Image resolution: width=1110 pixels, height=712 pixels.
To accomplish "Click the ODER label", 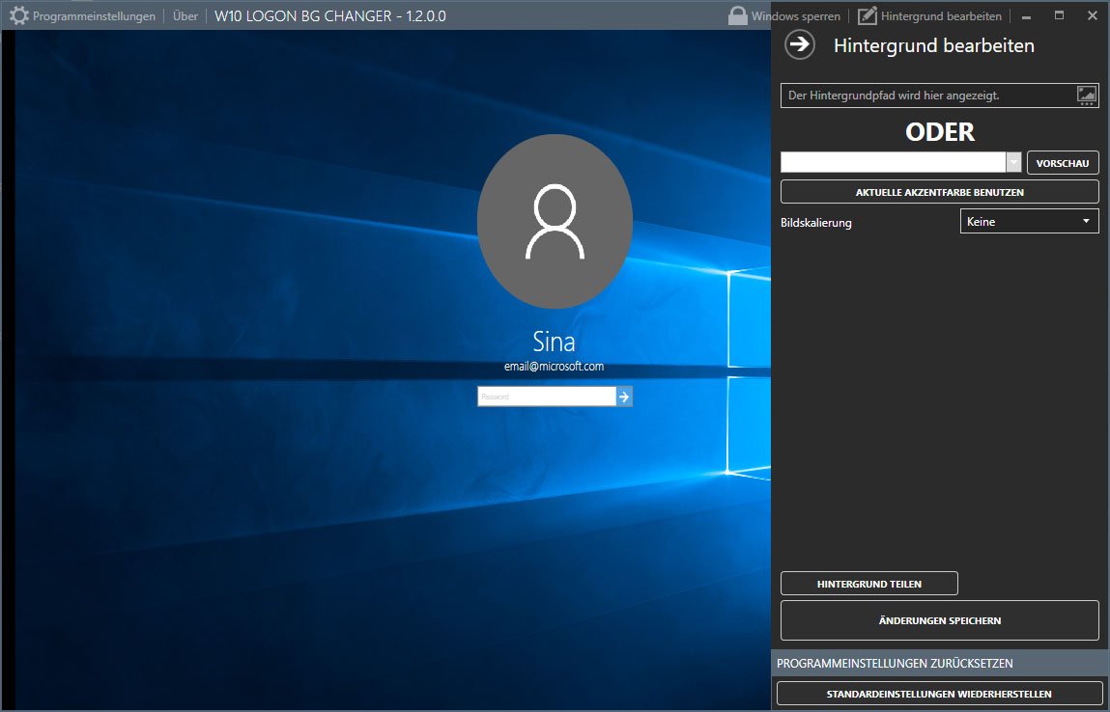I will pos(939,131).
